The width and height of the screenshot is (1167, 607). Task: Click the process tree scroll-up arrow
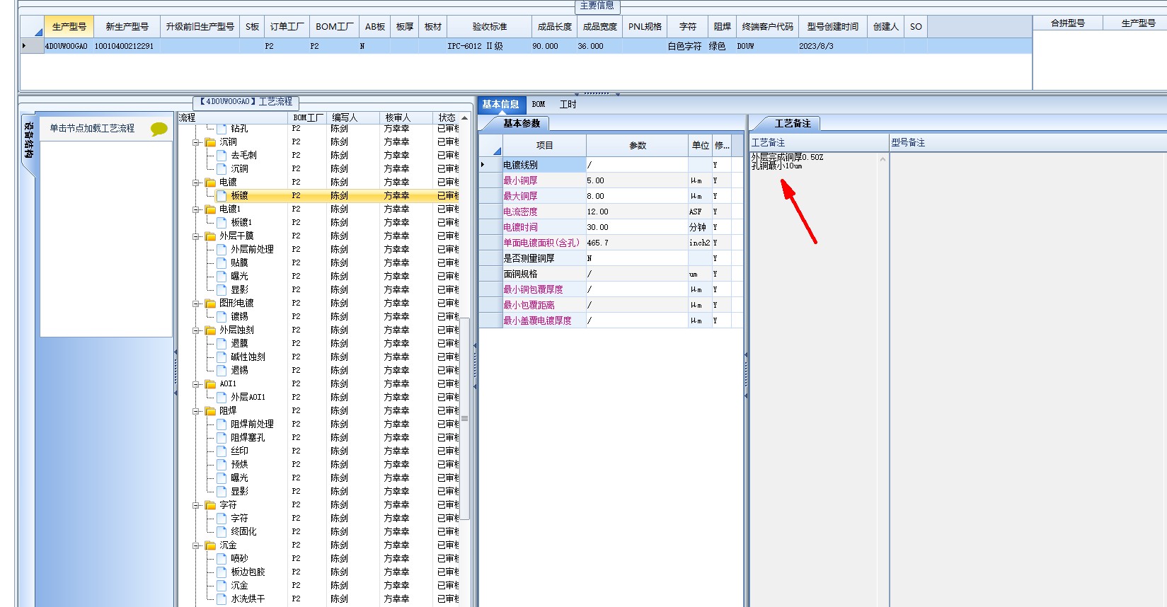(x=465, y=118)
